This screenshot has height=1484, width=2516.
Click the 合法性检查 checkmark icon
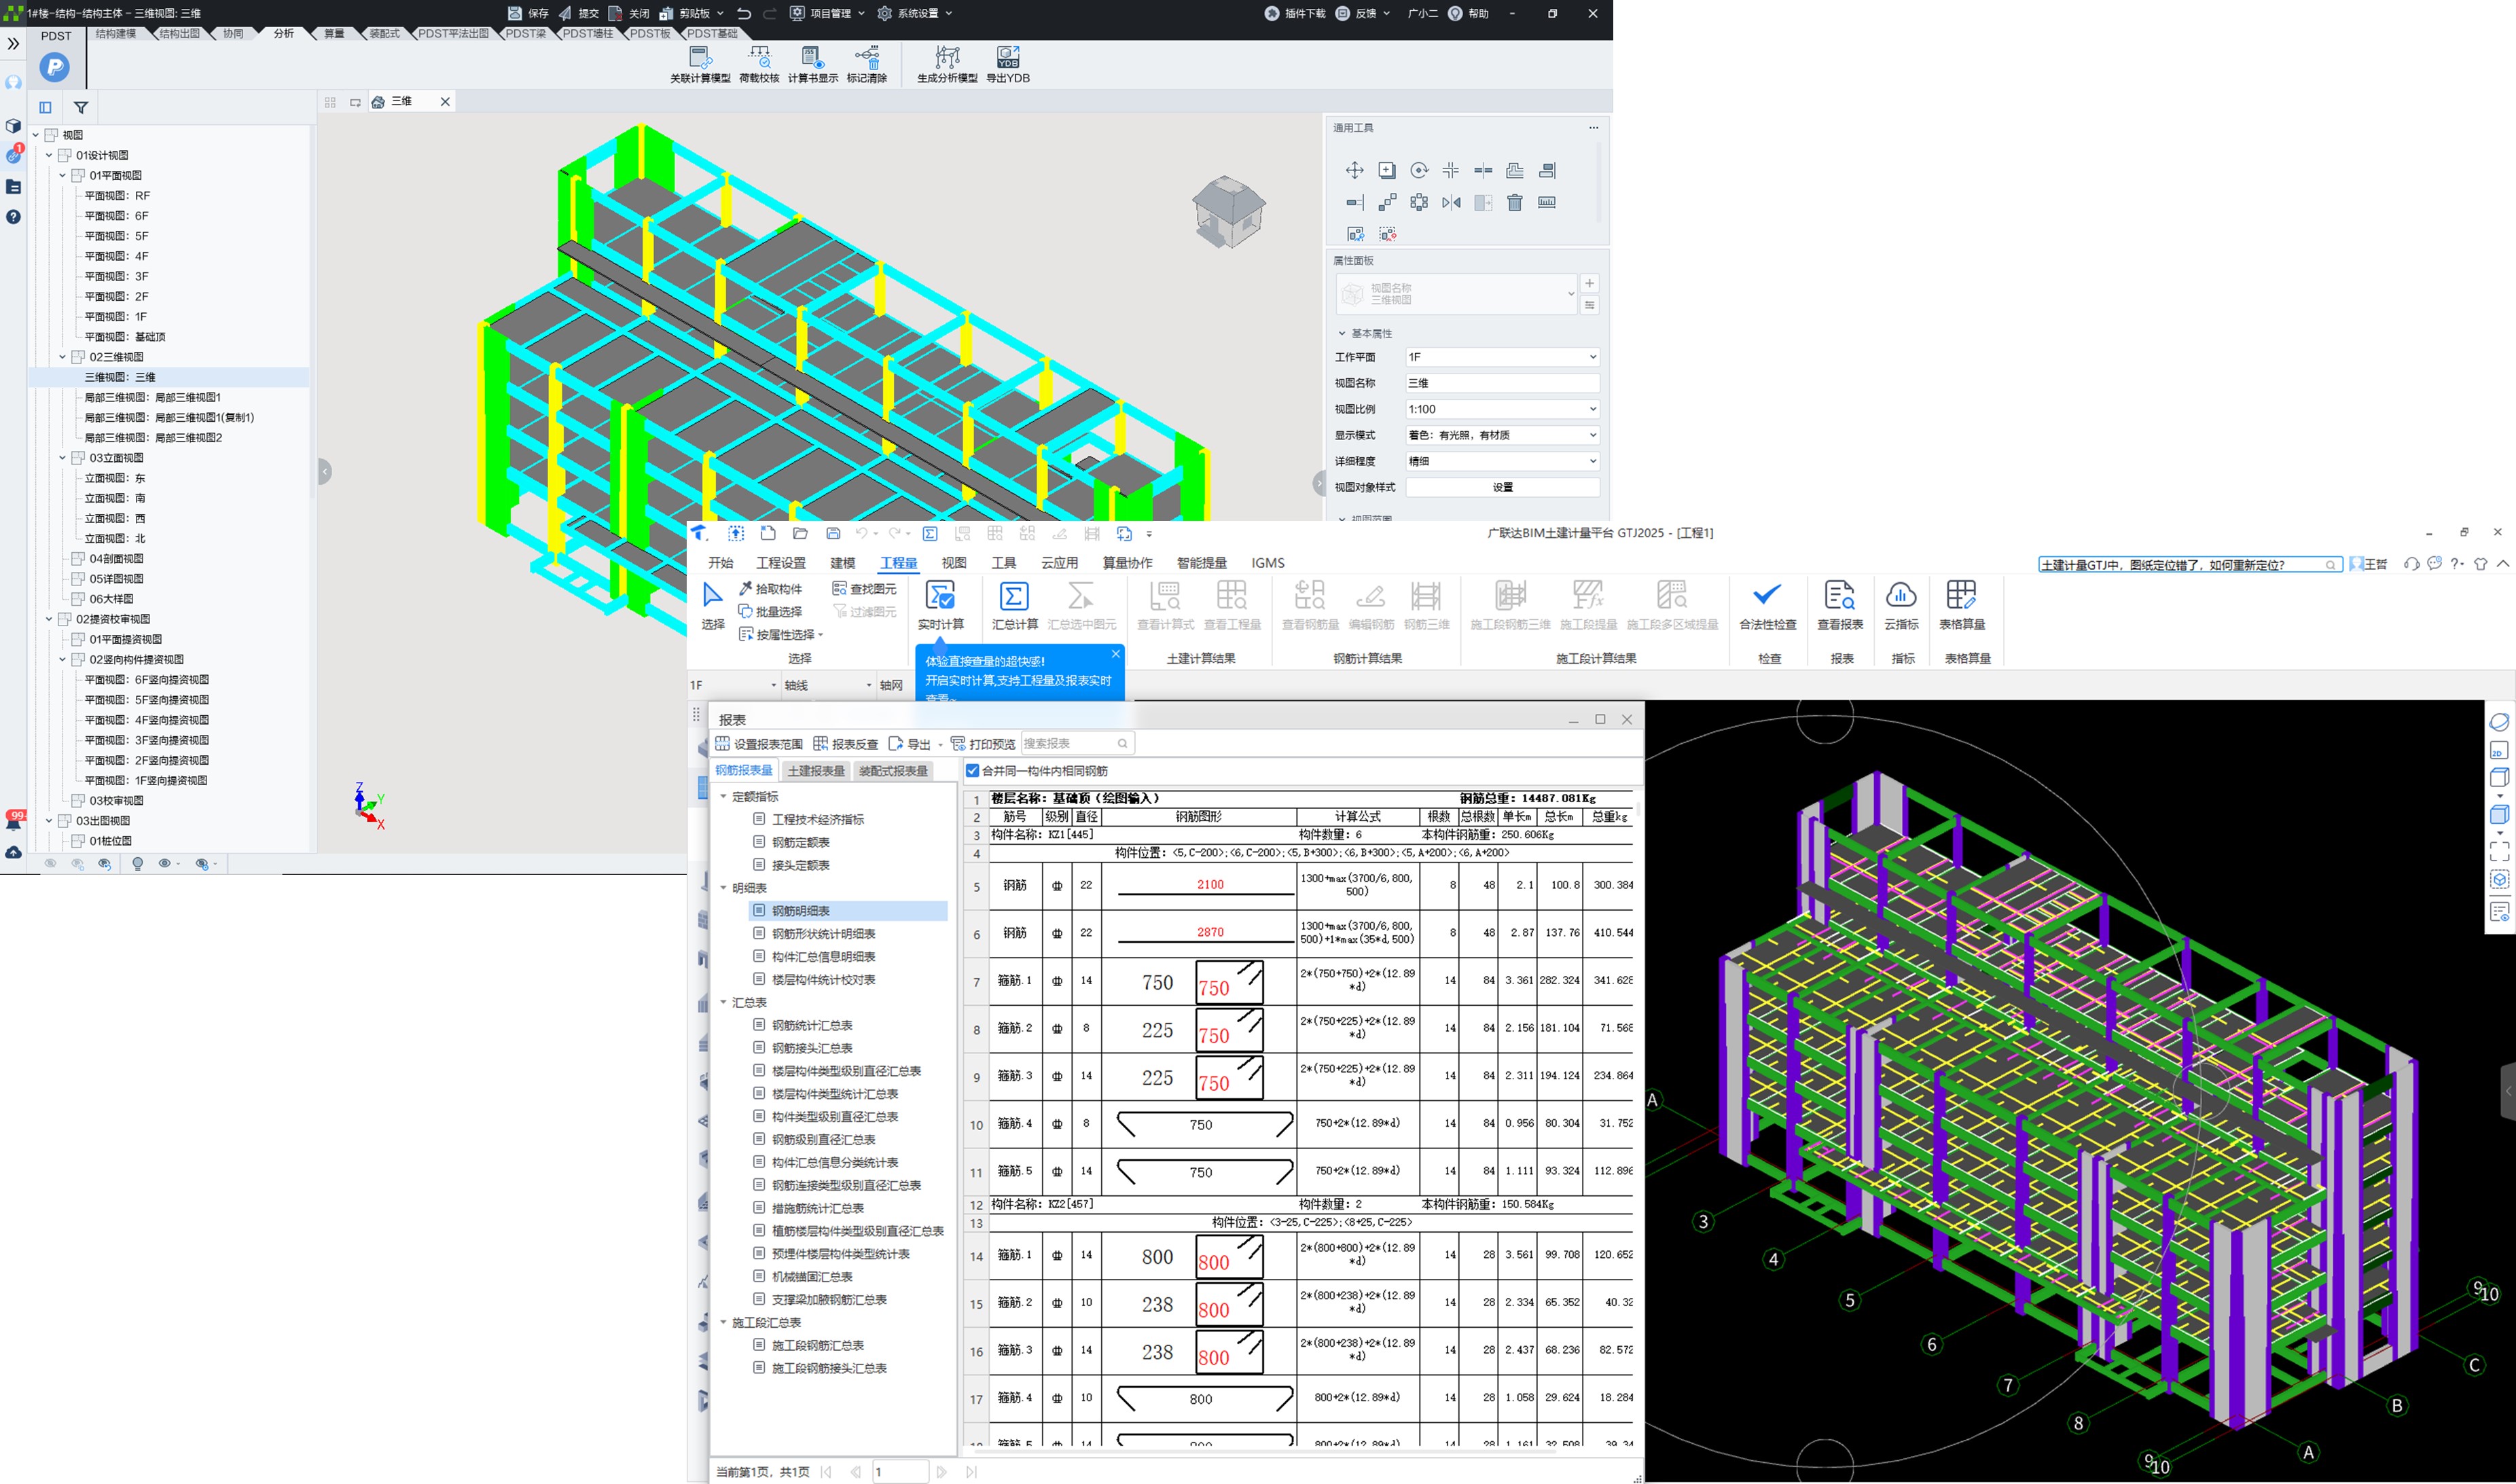tap(1767, 597)
